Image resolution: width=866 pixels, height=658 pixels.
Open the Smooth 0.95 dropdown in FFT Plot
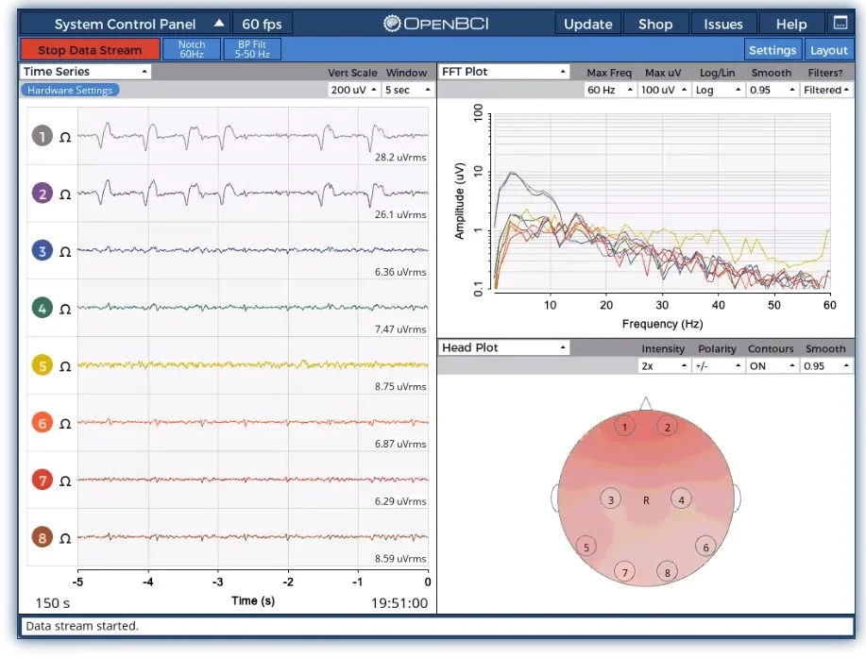[772, 90]
